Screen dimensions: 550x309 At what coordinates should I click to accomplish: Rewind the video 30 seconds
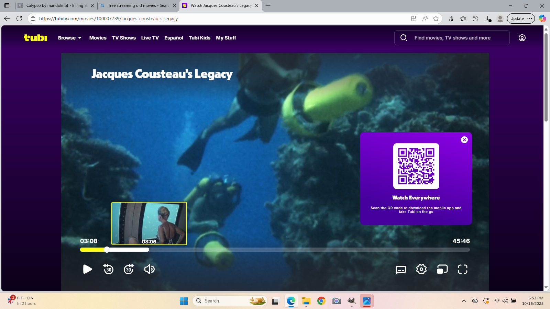pyautogui.click(x=108, y=269)
